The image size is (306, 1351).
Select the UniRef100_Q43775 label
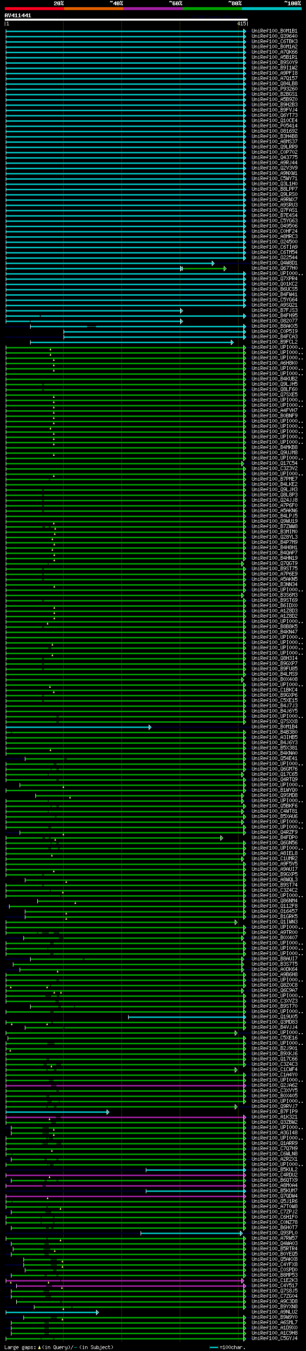pyautogui.click(x=274, y=157)
